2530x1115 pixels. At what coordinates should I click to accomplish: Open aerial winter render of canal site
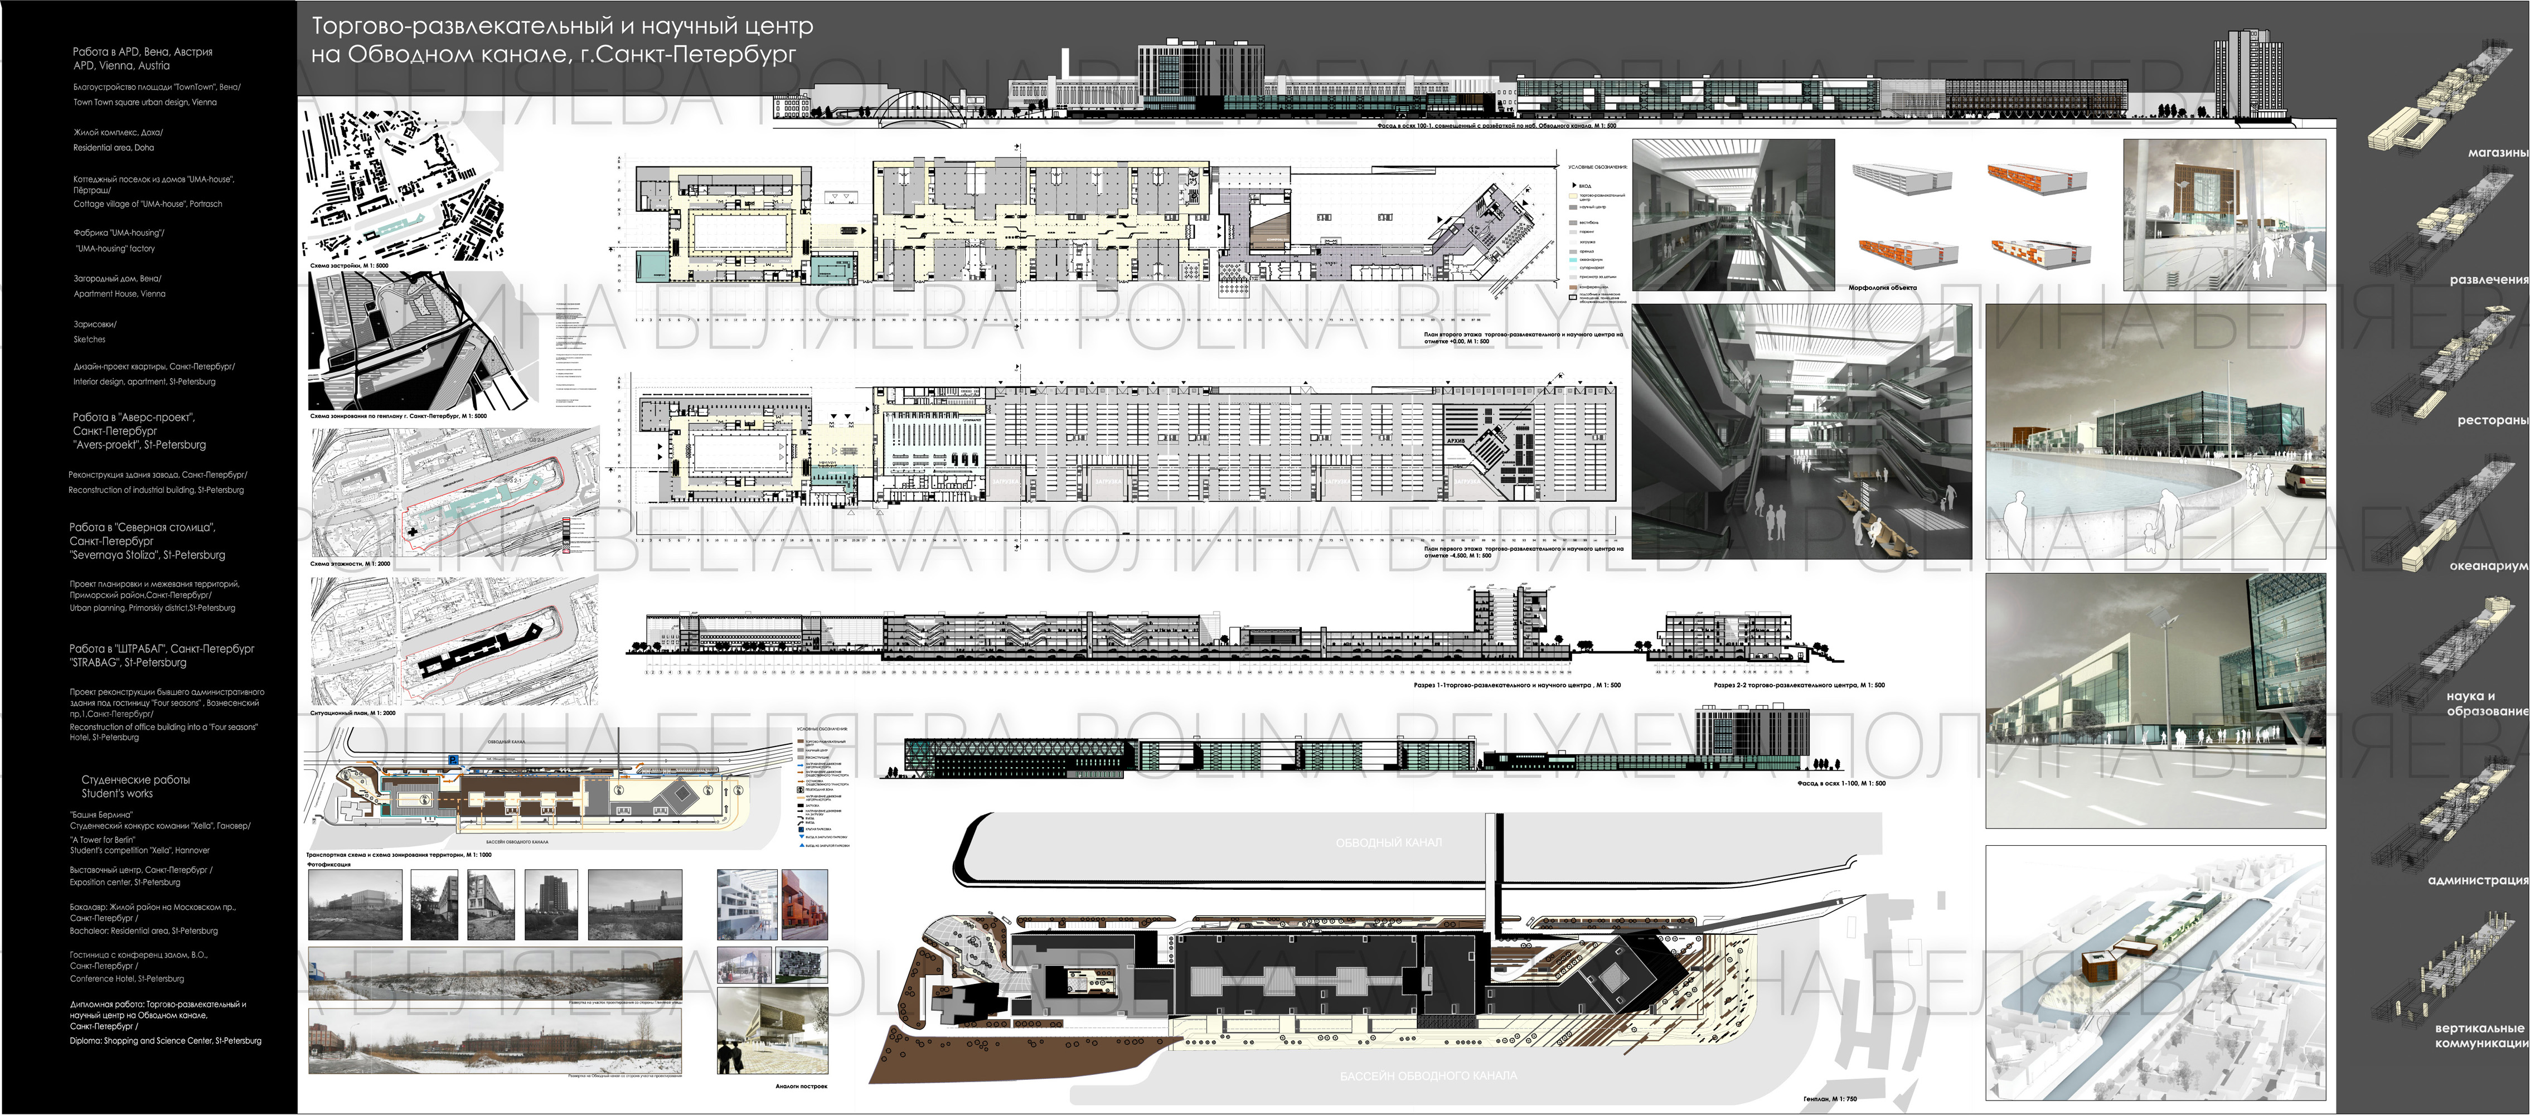2155,972
